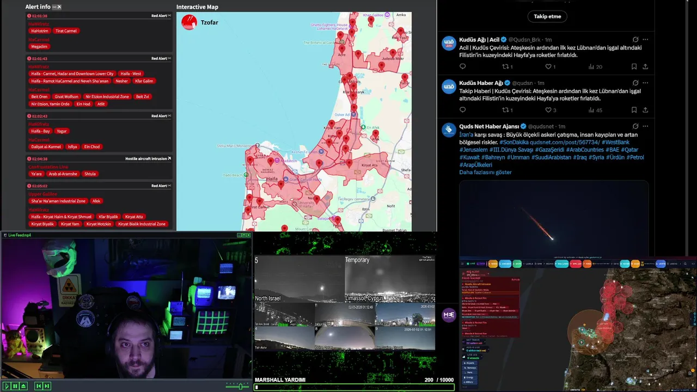Toggle the AIRCRAFT layer in satellite dashboard
This screenshot has width=697, height=392.
pos(505,264)
